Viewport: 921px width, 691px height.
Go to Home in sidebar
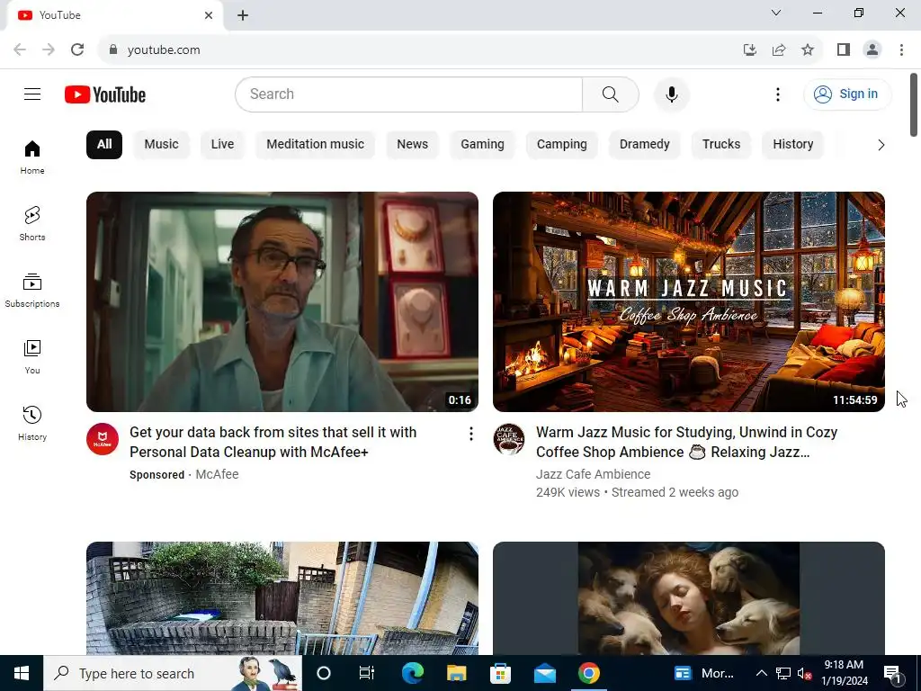click(32, 157)
